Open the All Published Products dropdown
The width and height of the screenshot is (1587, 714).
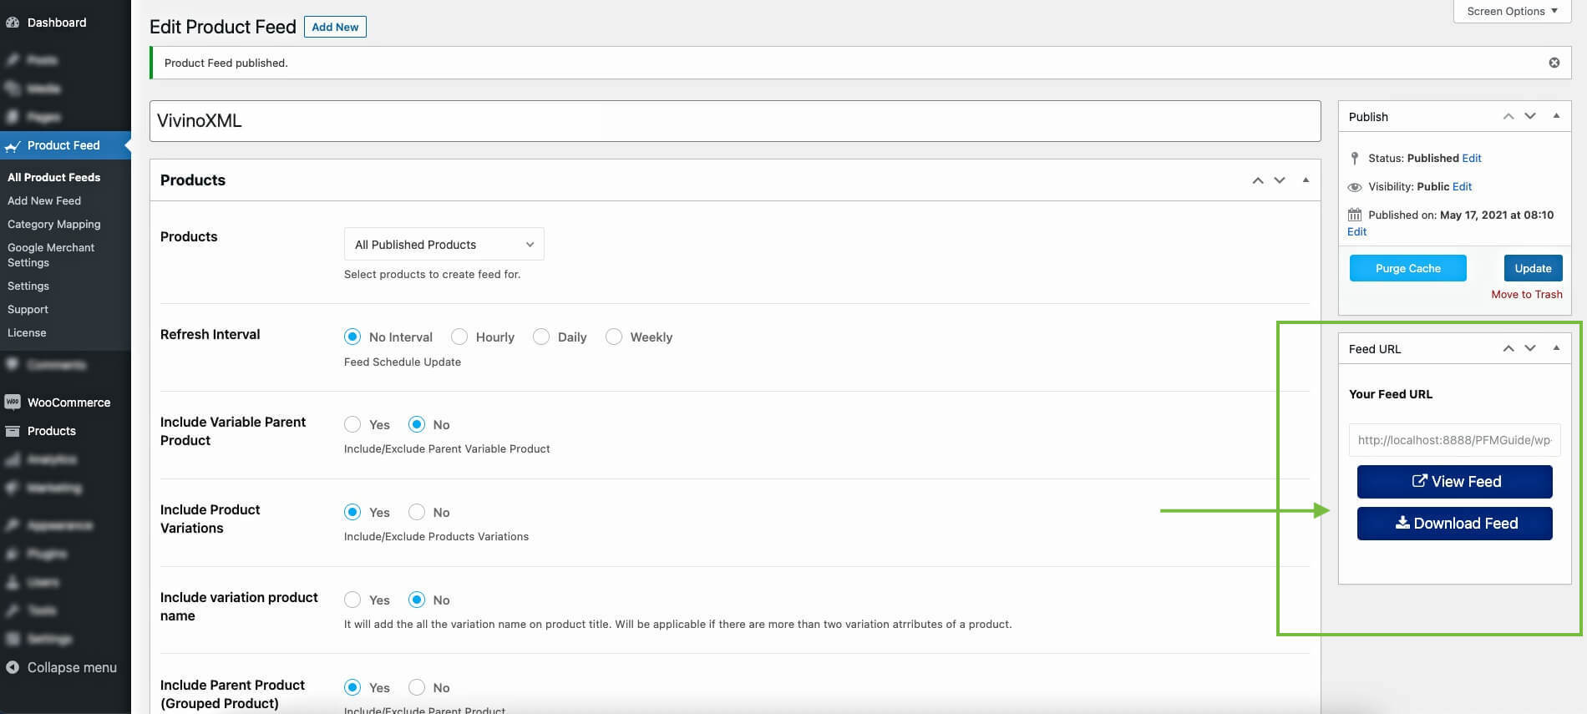(x=444, y=244)
